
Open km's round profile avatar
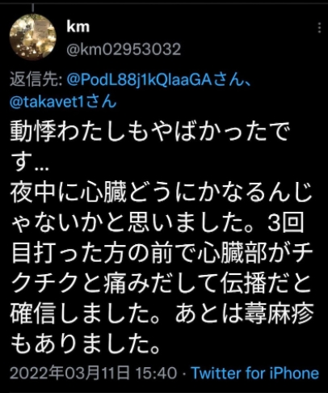coord(32,36)
